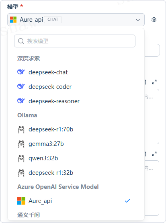Expand the lower text editor to fullscreen

(x=154, y=154)
